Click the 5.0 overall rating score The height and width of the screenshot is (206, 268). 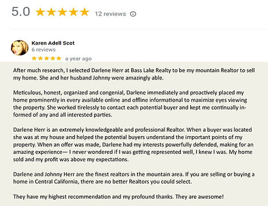click(21, 11)
